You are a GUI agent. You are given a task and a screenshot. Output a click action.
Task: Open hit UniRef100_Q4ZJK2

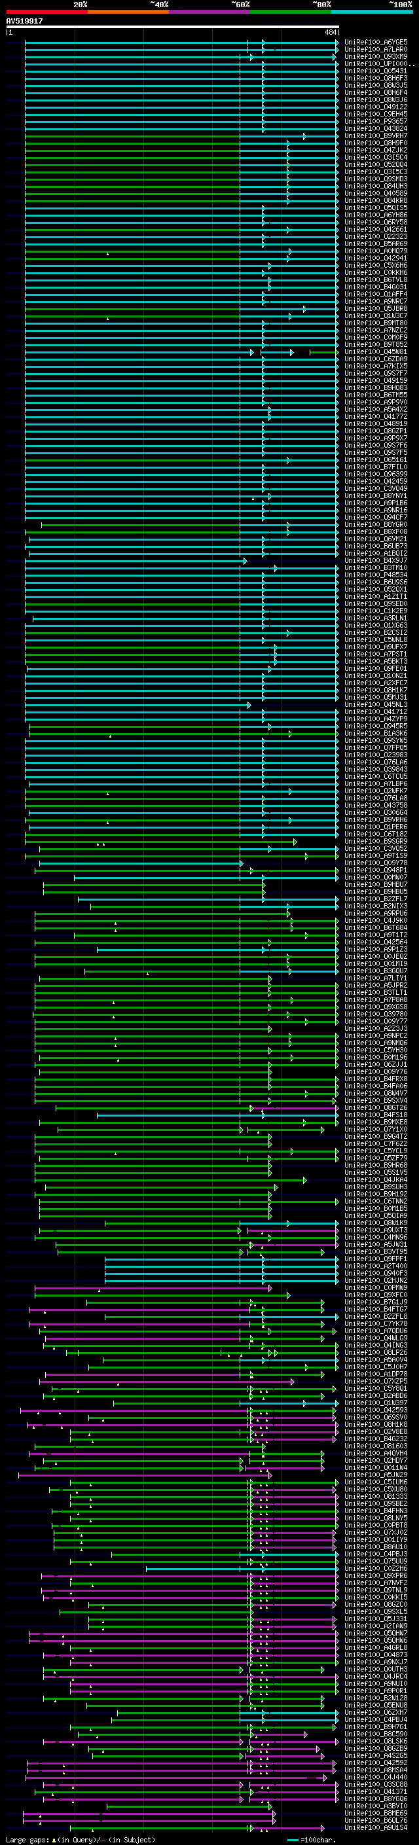pyautogui.click(x=376, y=151)
